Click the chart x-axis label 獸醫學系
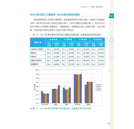Screen dimensions: 134x129 (89, 104)
